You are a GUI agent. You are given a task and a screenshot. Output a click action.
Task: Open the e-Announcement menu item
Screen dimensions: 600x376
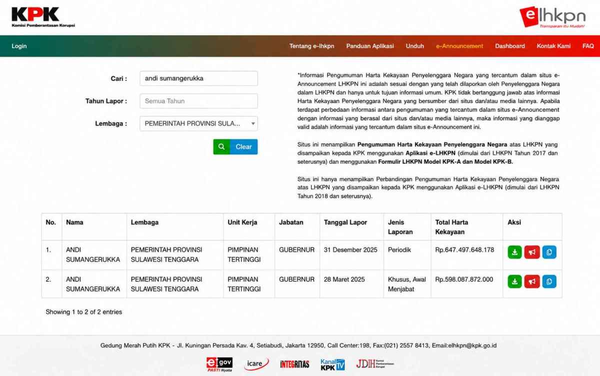tap(459, 46)
